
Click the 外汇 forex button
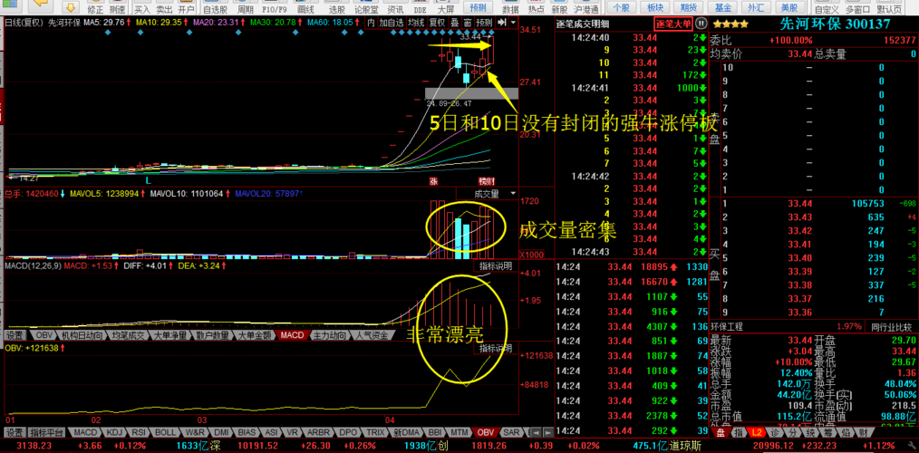756,7
